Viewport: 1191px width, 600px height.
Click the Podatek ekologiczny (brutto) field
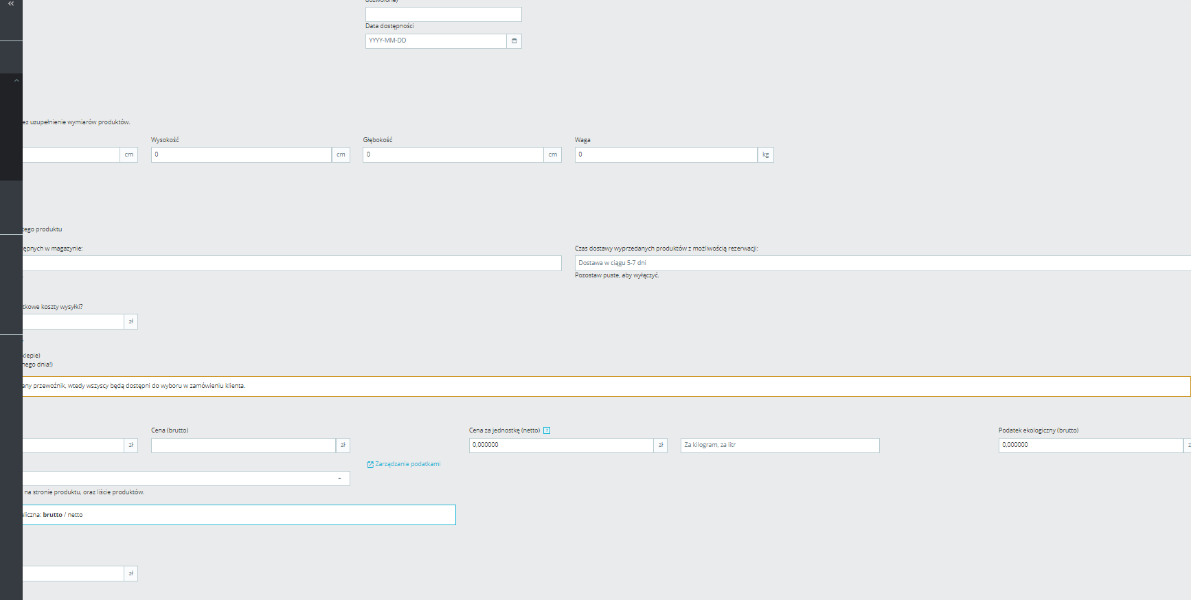pyautogui.click(x=1091, y=446)
